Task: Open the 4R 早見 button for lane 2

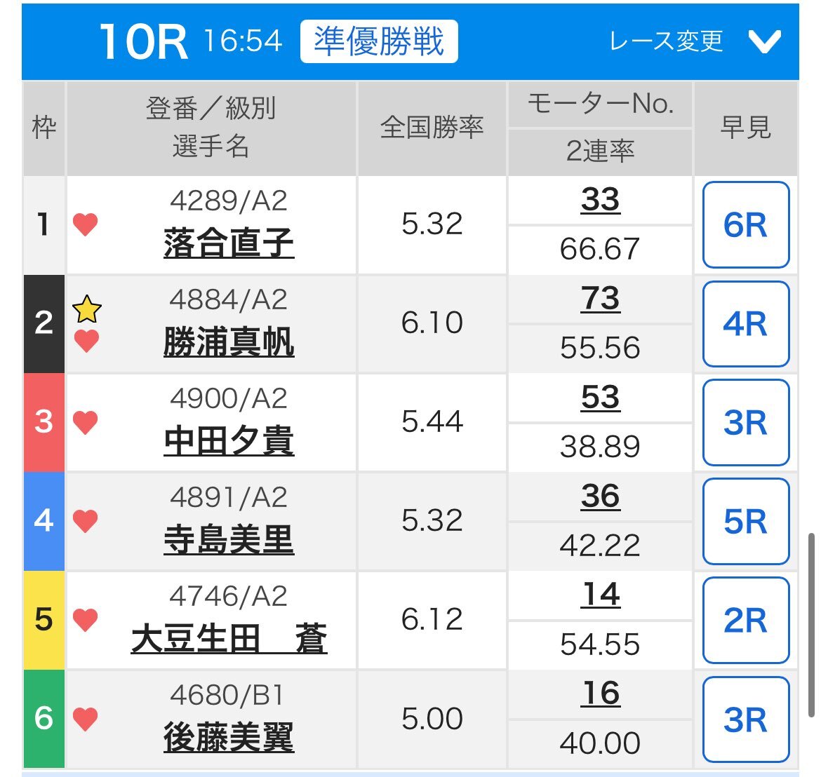Action: tap(746, 324)
